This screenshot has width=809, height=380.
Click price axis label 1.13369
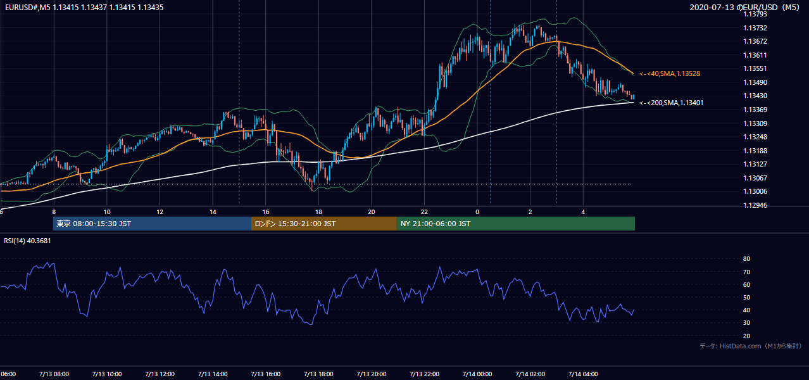pyautogui.click(x=755, y=110)
